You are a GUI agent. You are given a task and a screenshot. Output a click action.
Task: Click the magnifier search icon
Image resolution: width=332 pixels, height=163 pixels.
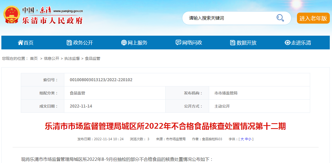pyautogui.click(x=280, y=18)
